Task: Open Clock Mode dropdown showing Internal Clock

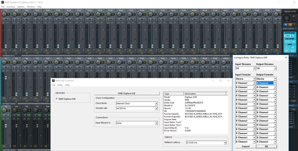Action: click(x=137, y=103)
